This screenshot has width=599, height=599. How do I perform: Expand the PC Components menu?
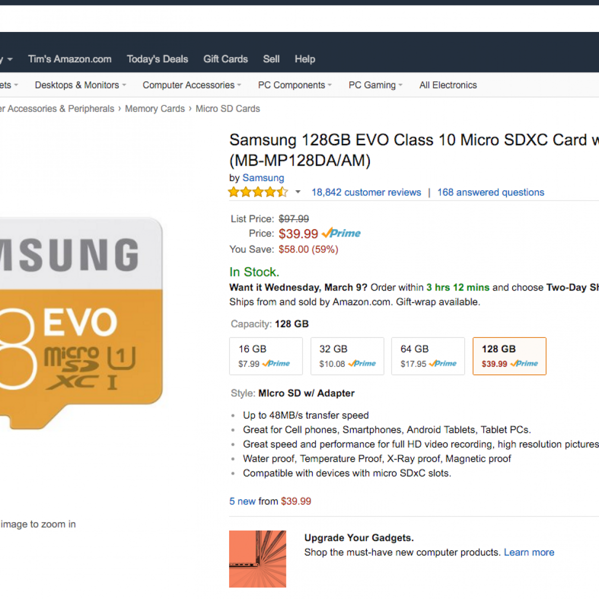pyautogui.click(x=295, y=85)
